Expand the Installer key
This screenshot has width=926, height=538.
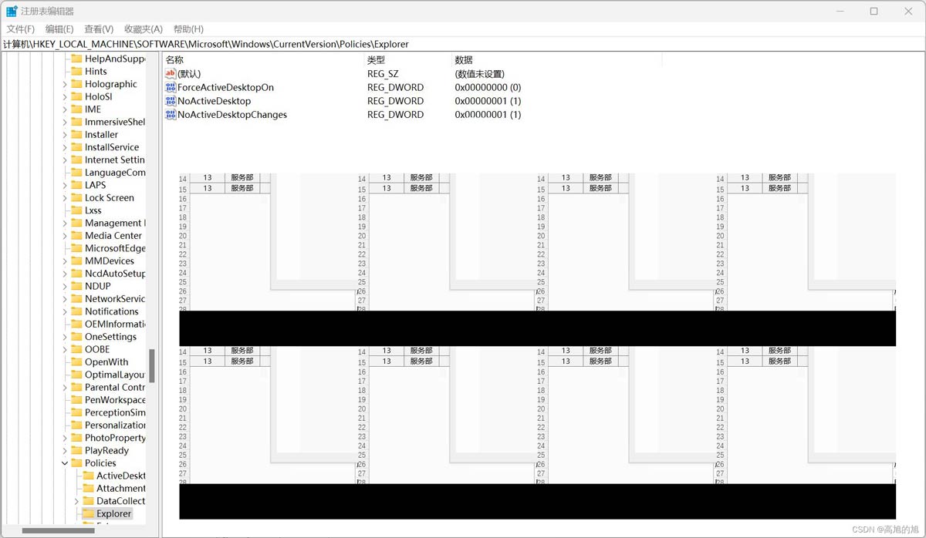pos(65,135)
